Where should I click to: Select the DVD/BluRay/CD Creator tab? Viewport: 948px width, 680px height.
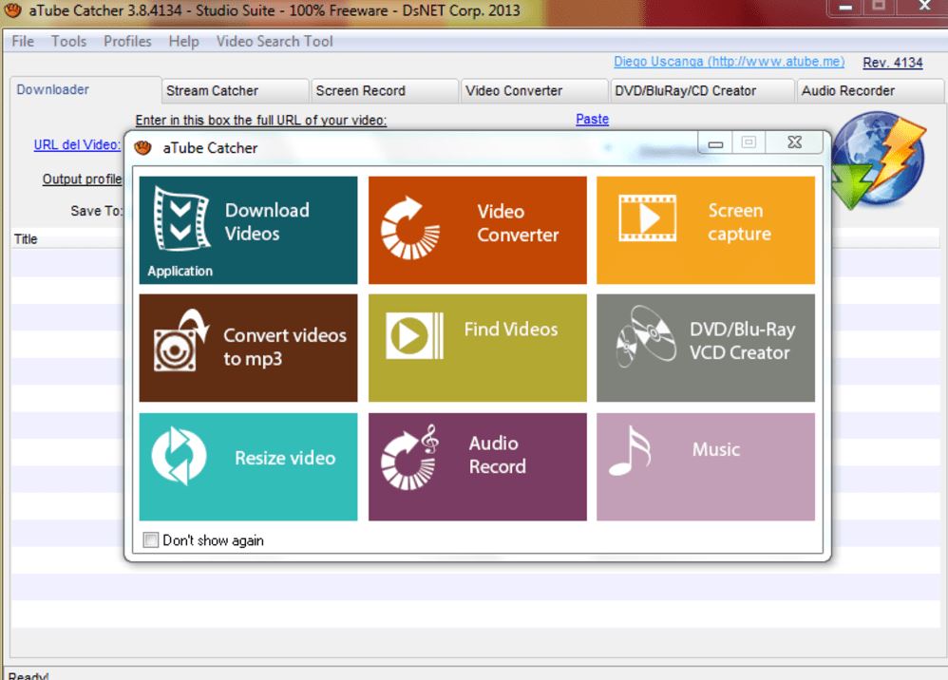[x=686, y=91]
